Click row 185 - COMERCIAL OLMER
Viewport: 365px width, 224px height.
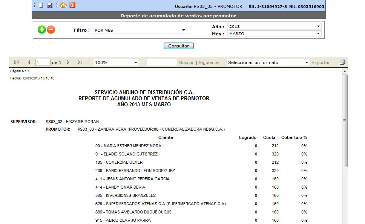201,162
